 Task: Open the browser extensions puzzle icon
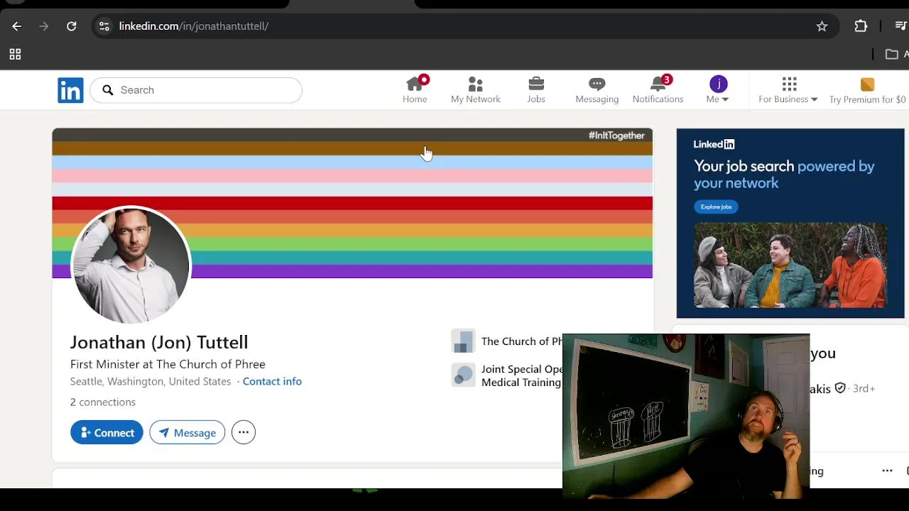click(x=861, y=26)
